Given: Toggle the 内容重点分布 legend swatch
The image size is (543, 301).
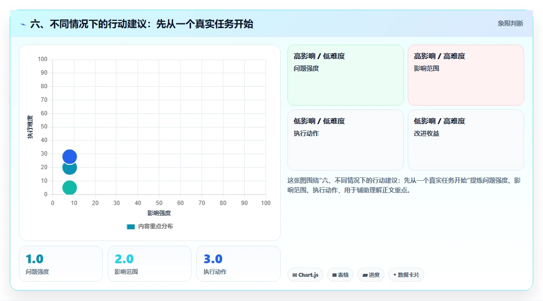Looking at the screenshot, I should (130, 226).
